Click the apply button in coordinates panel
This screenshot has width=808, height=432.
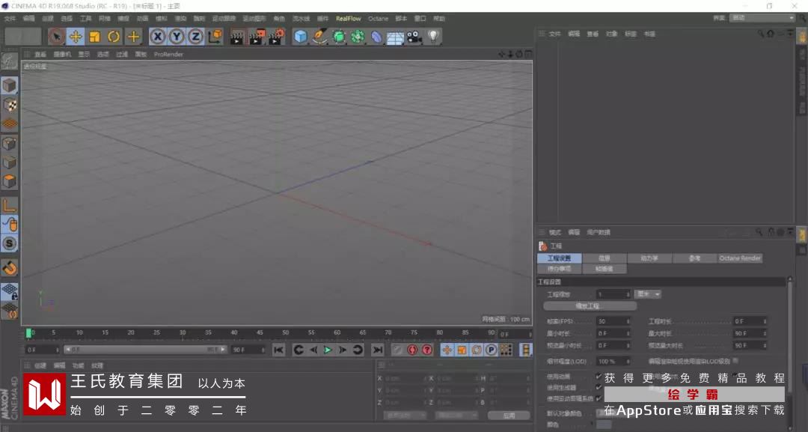coord(509,416)
